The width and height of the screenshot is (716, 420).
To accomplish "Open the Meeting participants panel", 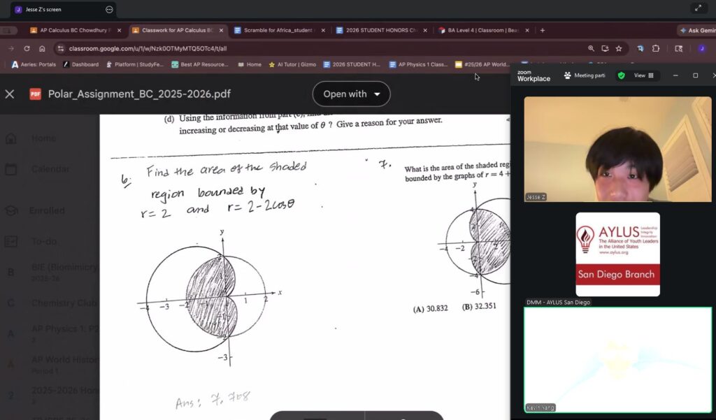I will (585, 75).
